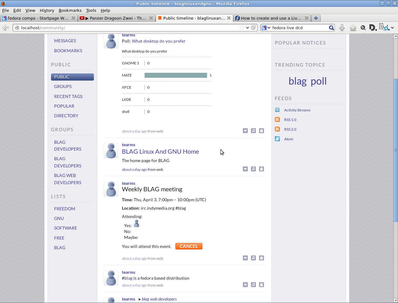Open a new tab with plus button

[x=316, y=18]
